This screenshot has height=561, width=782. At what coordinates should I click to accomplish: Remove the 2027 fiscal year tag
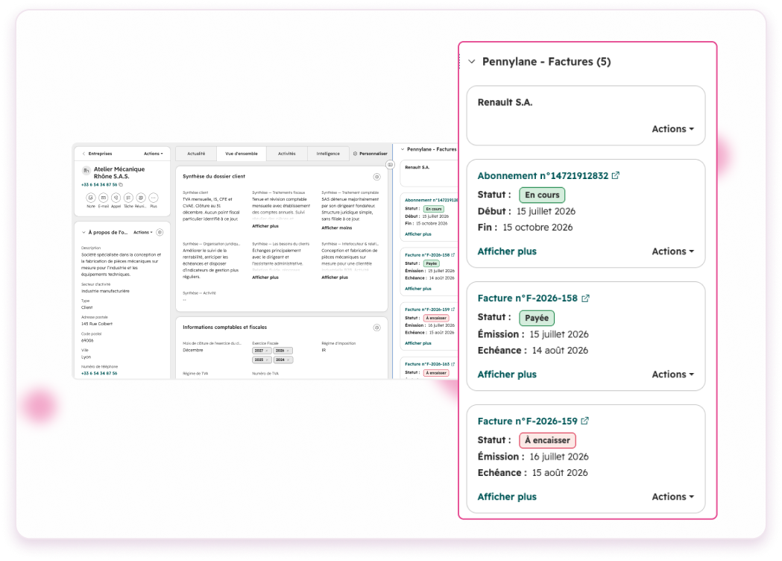tap(267, 351)
